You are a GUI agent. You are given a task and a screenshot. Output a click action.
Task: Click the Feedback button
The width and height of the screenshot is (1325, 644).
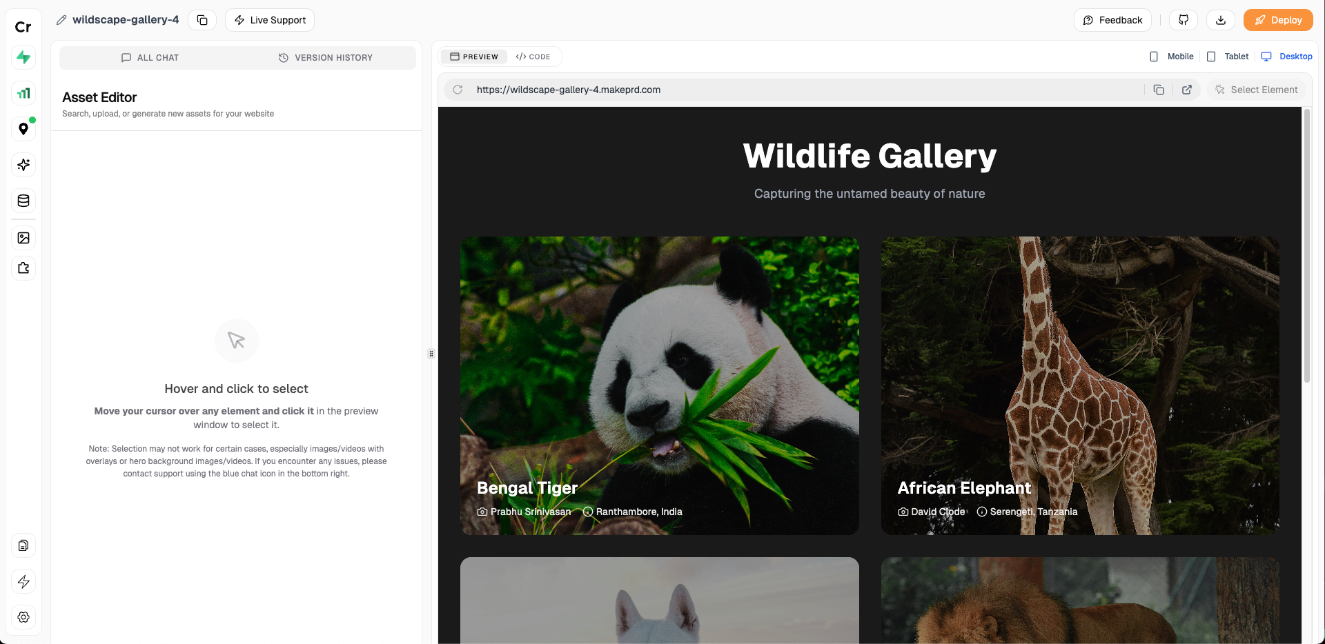tap(1112, 20)
